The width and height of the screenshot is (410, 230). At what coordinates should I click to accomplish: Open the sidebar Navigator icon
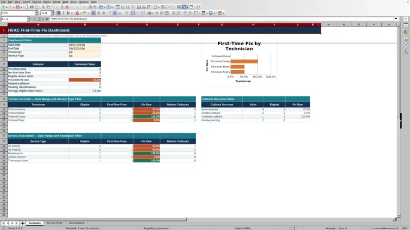point(406,45)
